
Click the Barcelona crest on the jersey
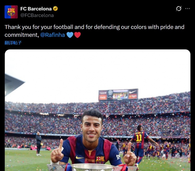[100, 160]
